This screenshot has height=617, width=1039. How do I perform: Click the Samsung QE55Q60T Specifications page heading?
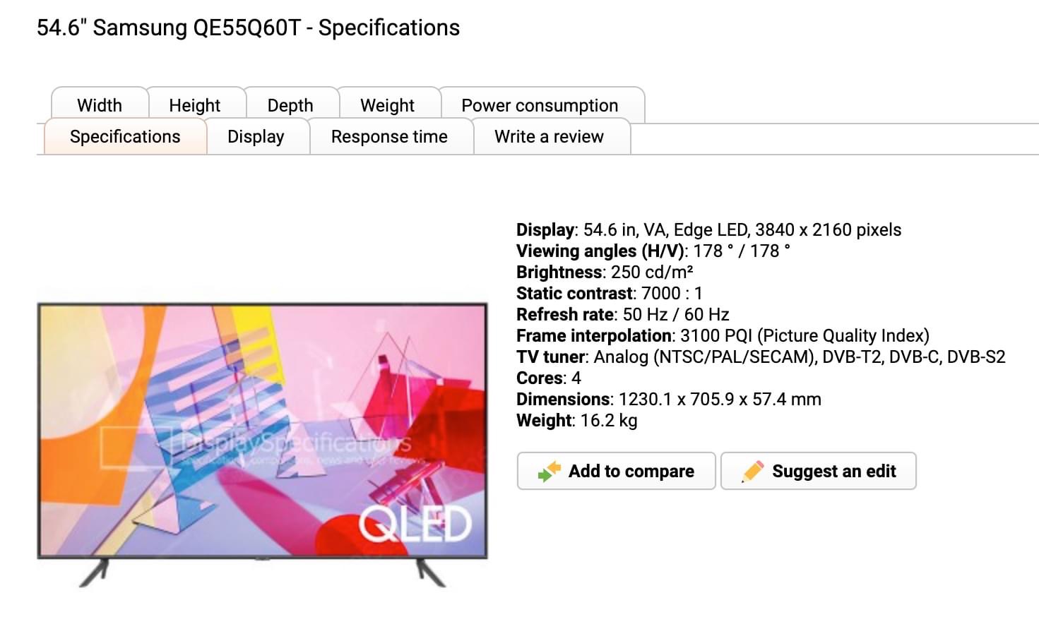pos(248,28)
